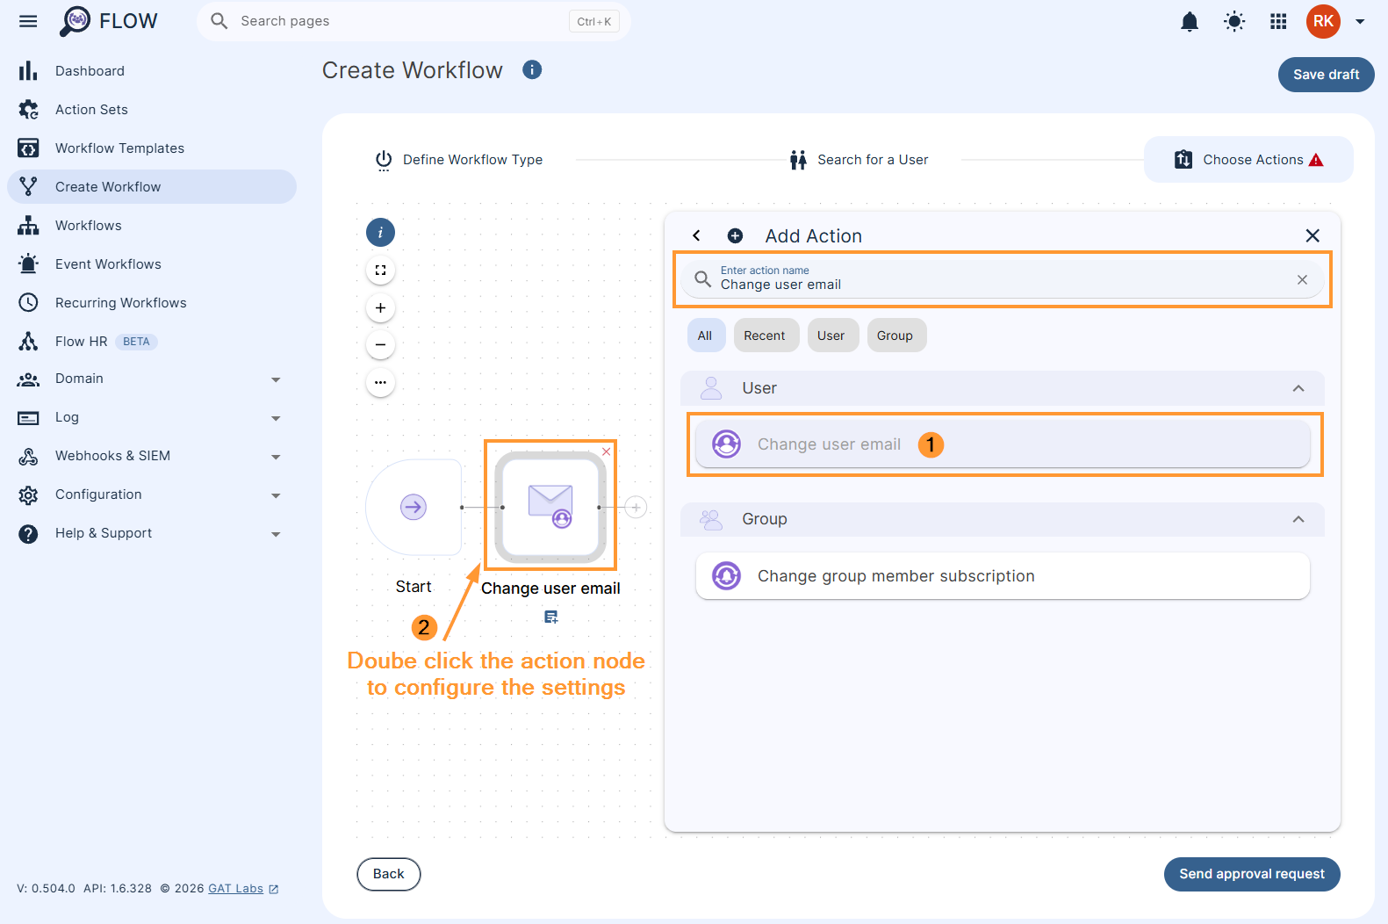Expand the Help & Support sidebar menu
Image resolution: width=1388 pixels, height=924 pixels.
(152, 533)
